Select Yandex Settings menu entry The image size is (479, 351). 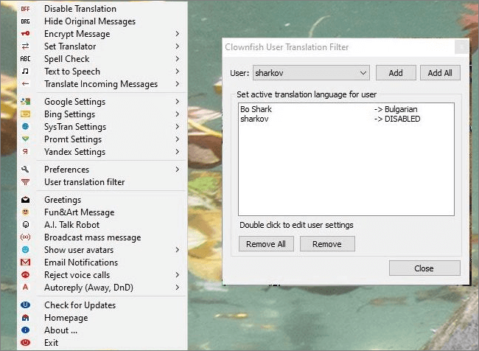point(102,152)
